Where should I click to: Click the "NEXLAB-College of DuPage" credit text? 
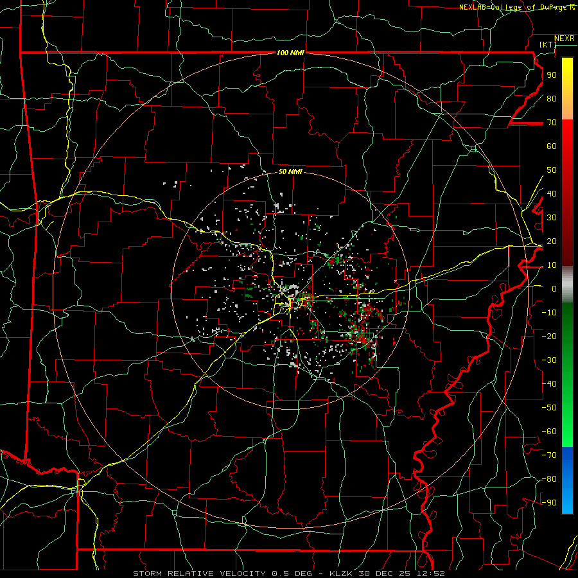click(x=513, y=7)
